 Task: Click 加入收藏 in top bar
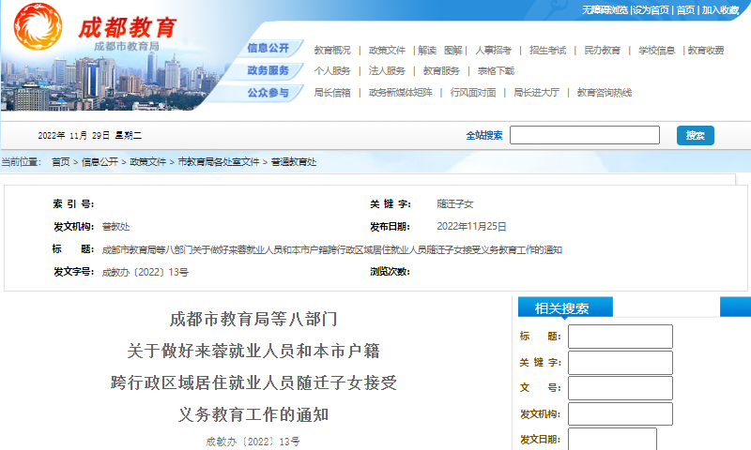coord(720,10)
